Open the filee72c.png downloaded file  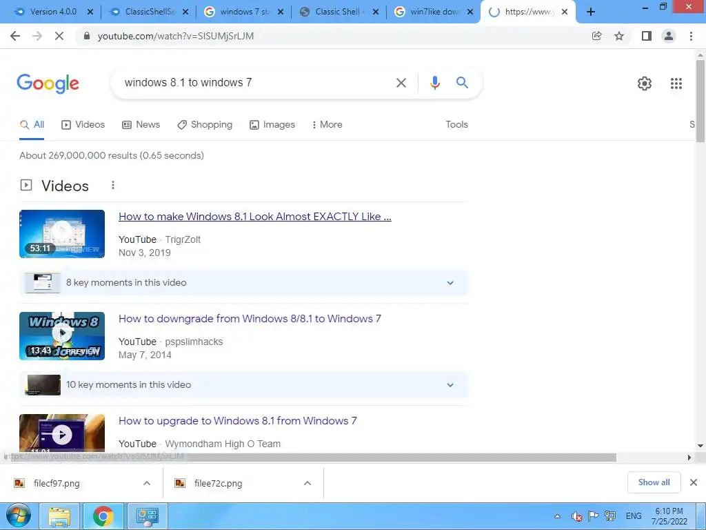click(x=218, y=484)
